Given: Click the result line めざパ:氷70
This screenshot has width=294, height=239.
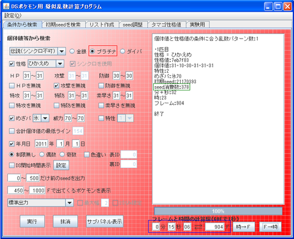Looking at the screenshot, I should click(x=168, y=76).
